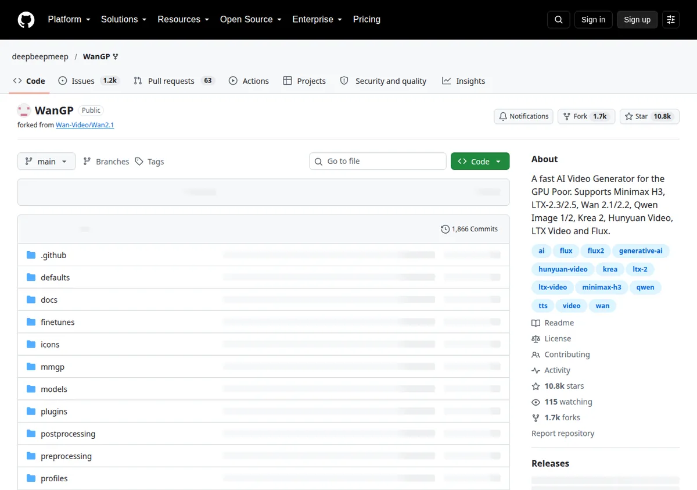The width and height of the screenshot is (697, 490).
Task: Click the WanGP repository avatar
Action: tap(24, 110)
